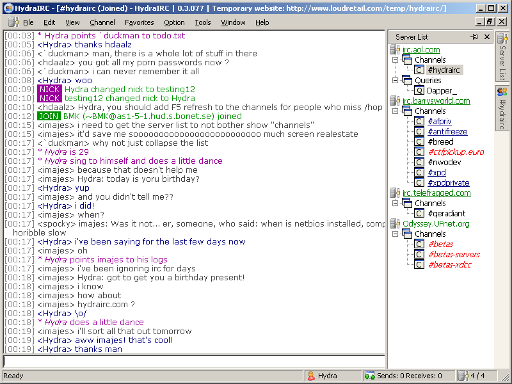Click the channel icon beside #qeradiant

tap(419, 213)
